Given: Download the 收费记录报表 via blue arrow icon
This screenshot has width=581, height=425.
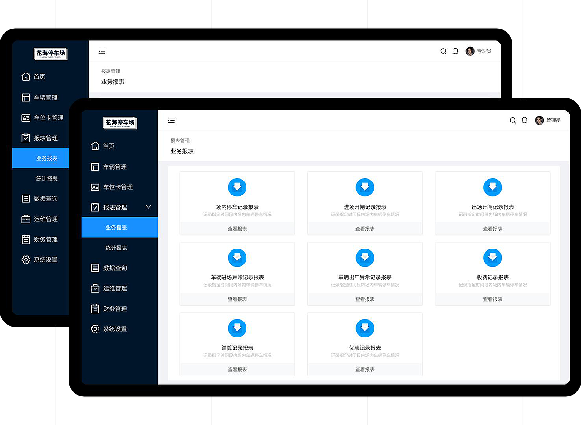Looking at the screenshot, I should [x=492, y=258].
